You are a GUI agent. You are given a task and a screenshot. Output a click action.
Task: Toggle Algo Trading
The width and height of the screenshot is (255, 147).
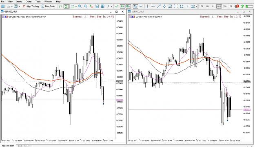point(31,7)
